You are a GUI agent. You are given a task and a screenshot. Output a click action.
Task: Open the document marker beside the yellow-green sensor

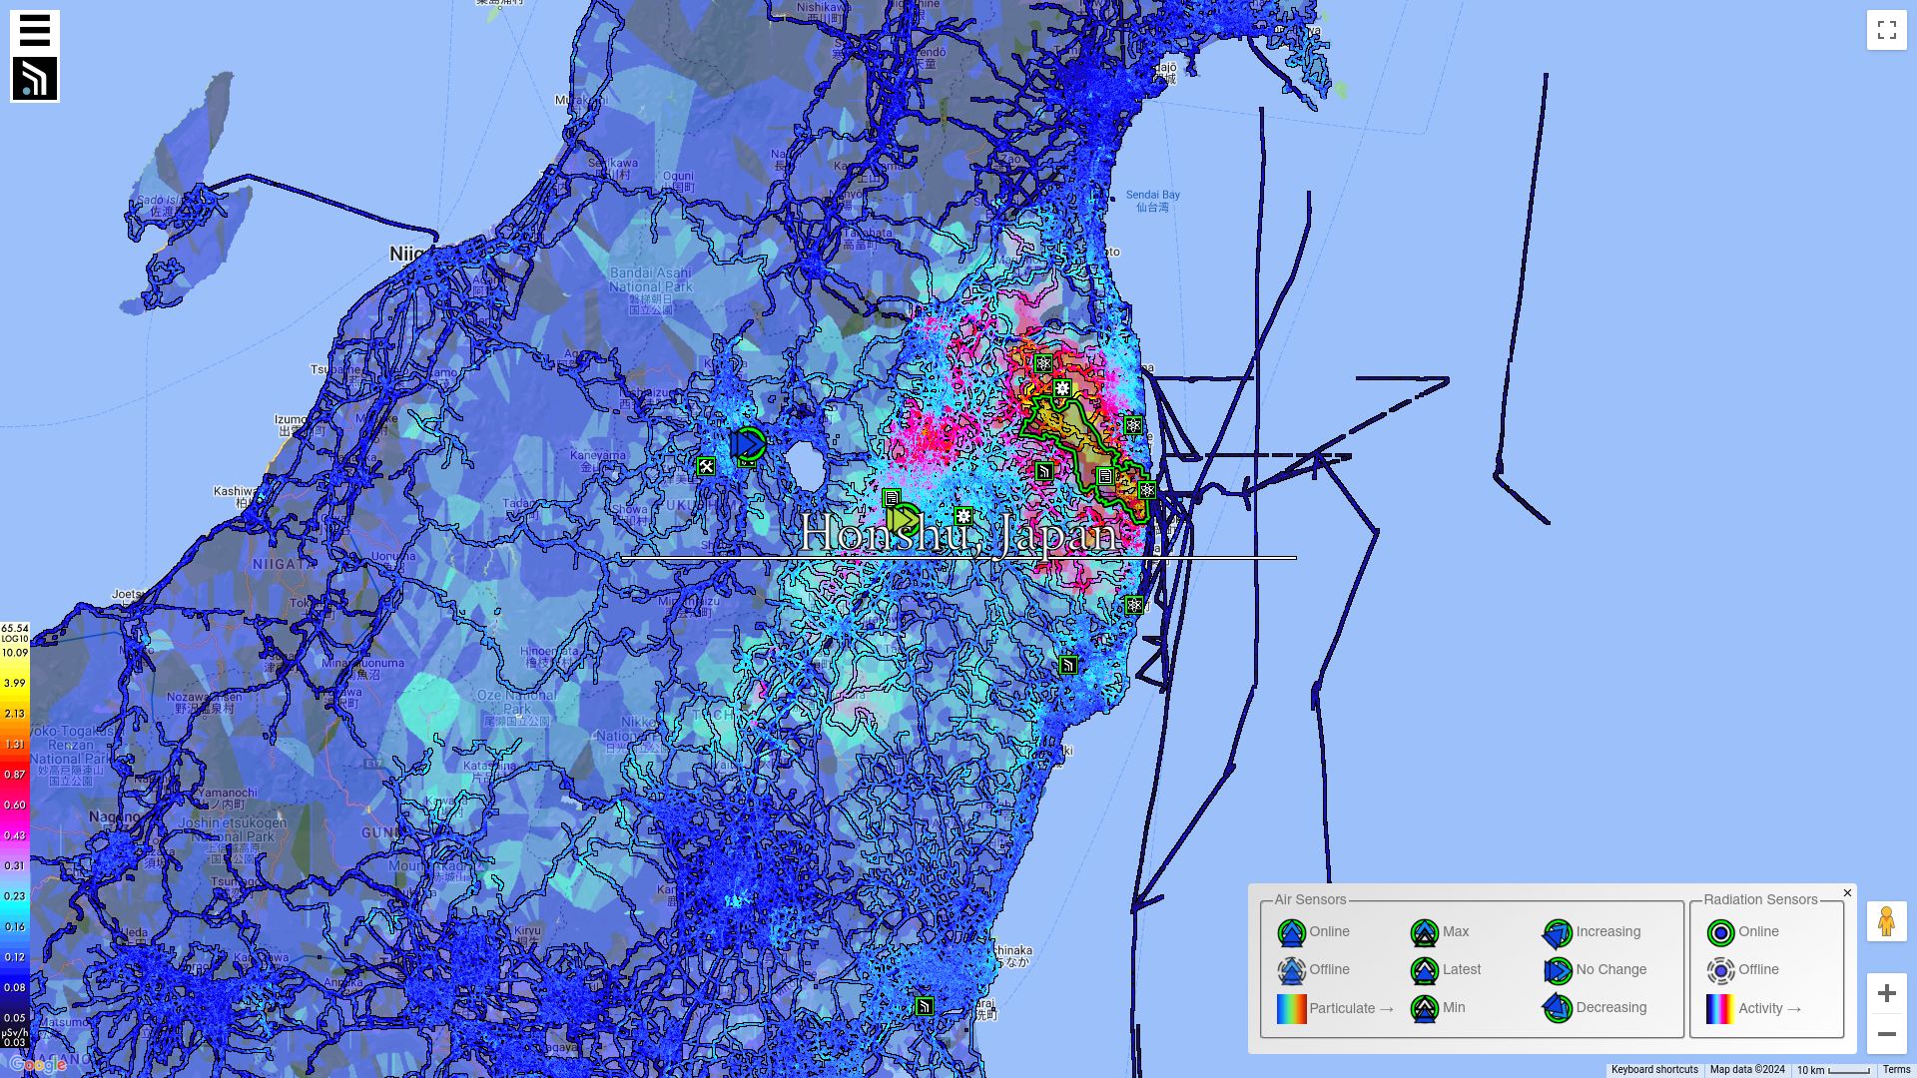[892, 497]
